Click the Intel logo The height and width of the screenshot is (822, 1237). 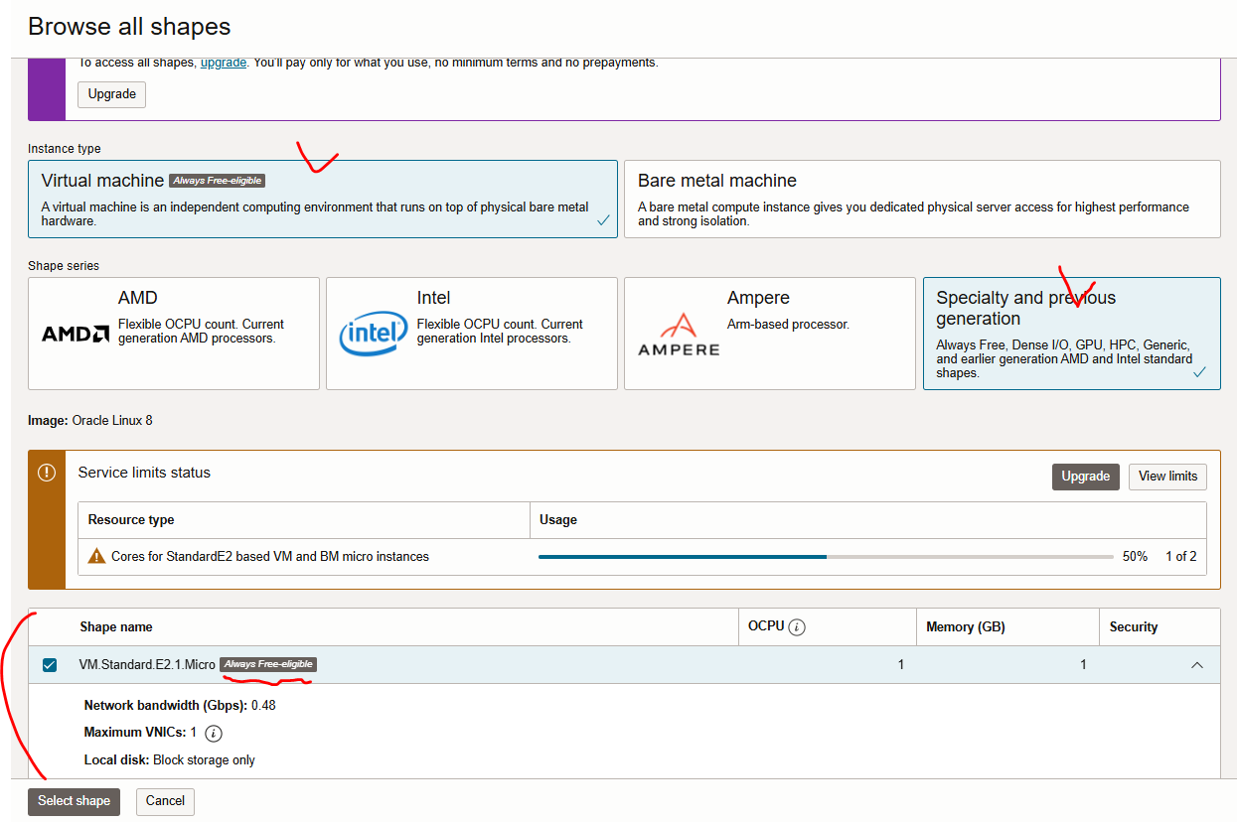(x=373, y=334)
